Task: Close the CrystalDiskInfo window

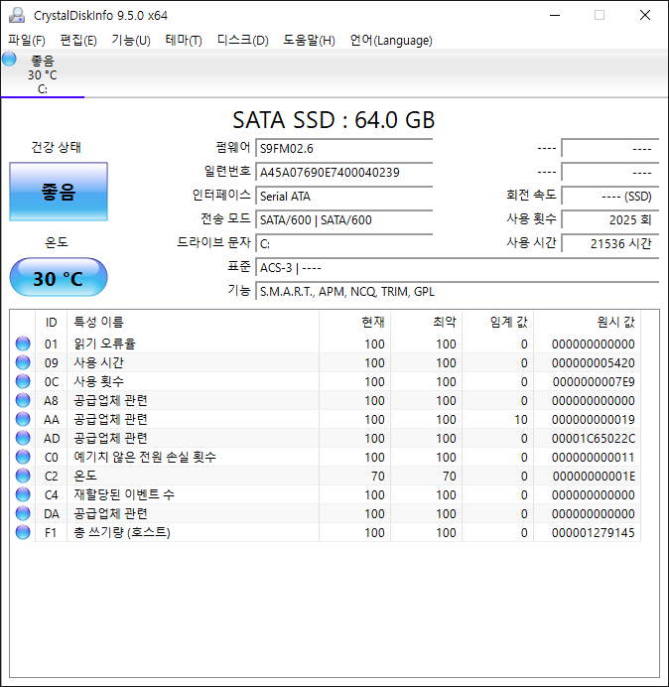Action: [645, 15]
